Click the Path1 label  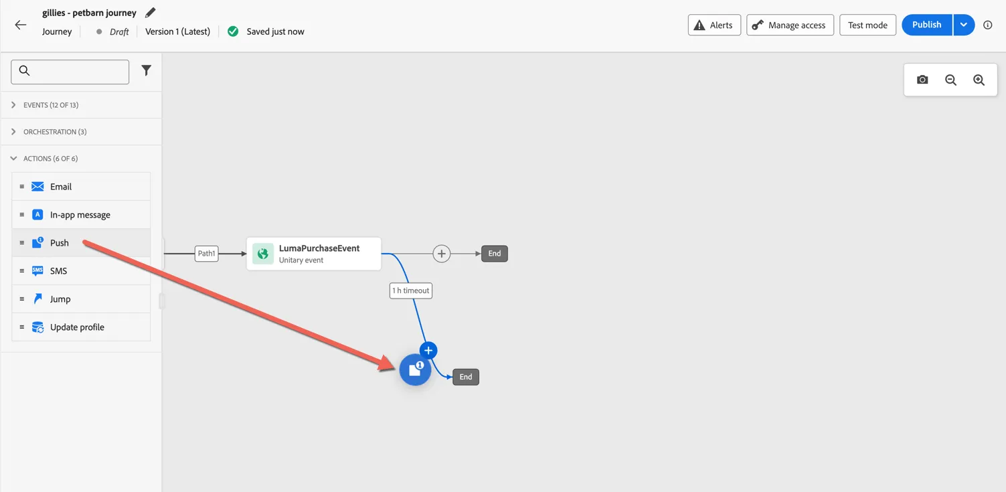click(x=206, y=254)
